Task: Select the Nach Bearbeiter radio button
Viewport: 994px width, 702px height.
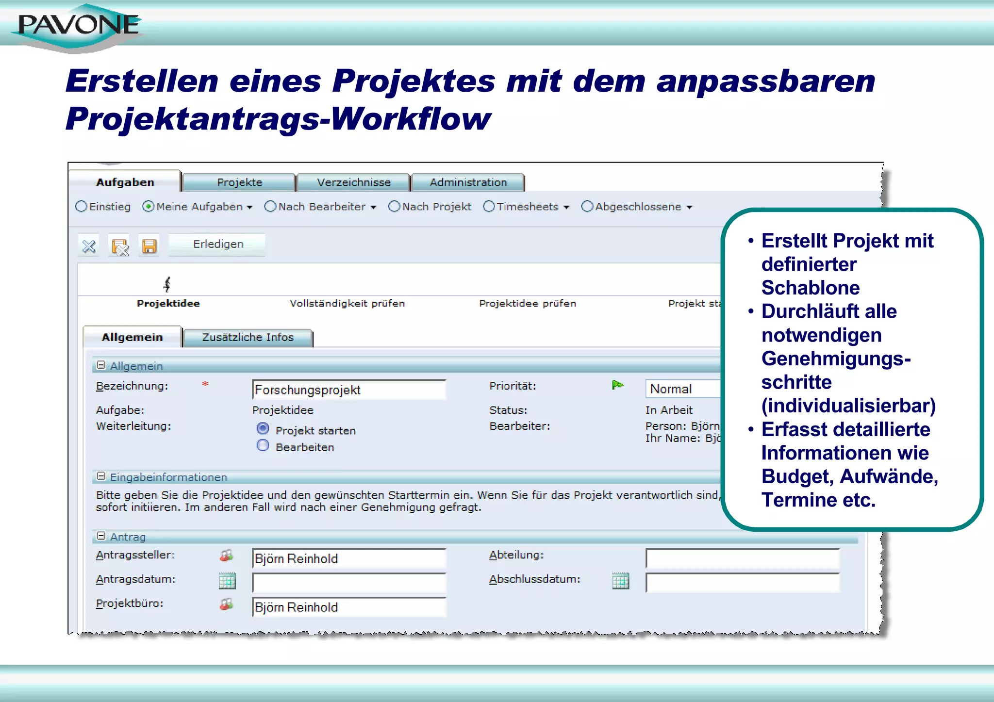Action: coord(270,207)
